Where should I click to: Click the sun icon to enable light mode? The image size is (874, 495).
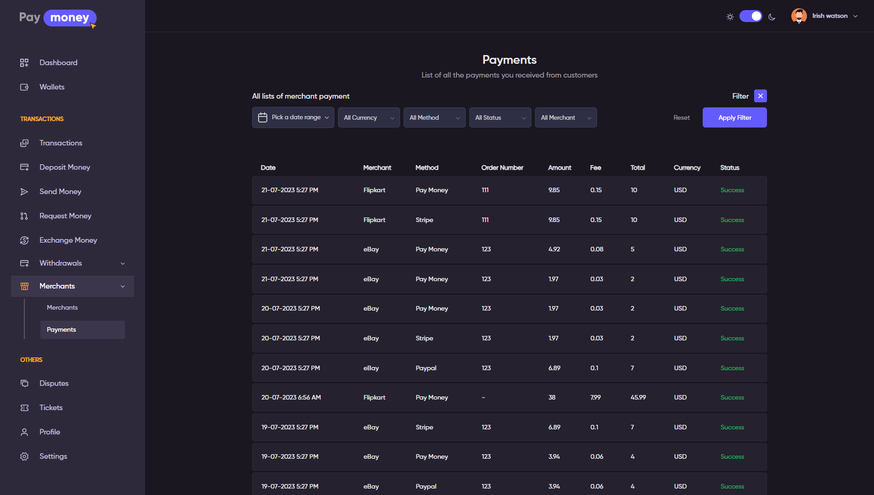730,17
